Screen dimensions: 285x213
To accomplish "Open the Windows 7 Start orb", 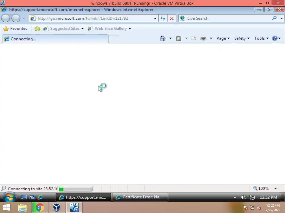I will click(x=9, y=197).
